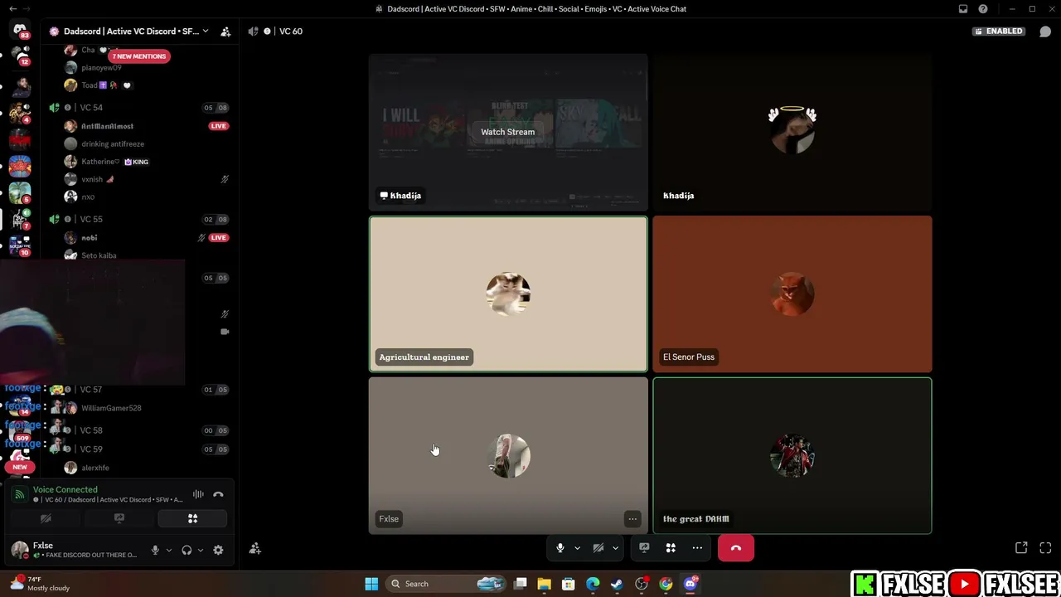
Task: Launch an activity from the call controls
Action: 671,548
